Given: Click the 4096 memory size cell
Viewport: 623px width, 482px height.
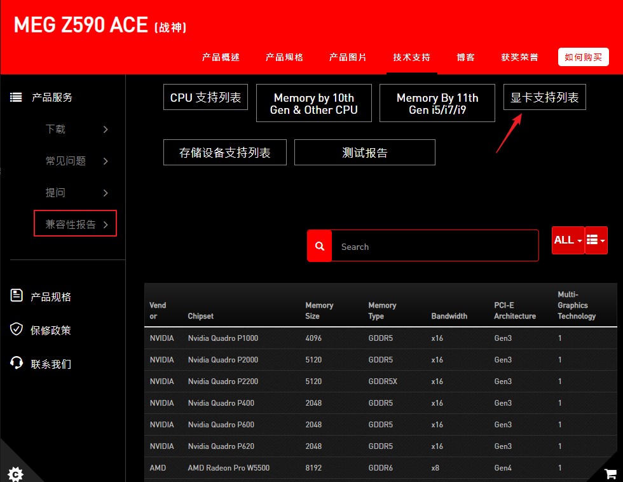Looking at the screenshot, I should click(x=313, y=338).
